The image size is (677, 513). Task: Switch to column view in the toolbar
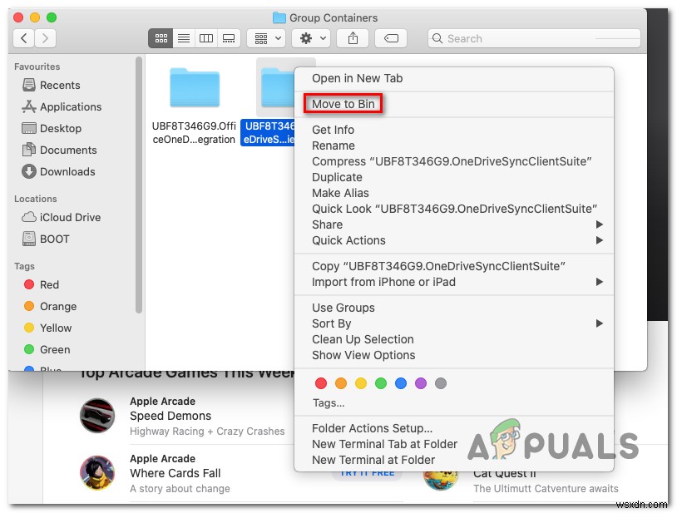[x=205, y=37]
